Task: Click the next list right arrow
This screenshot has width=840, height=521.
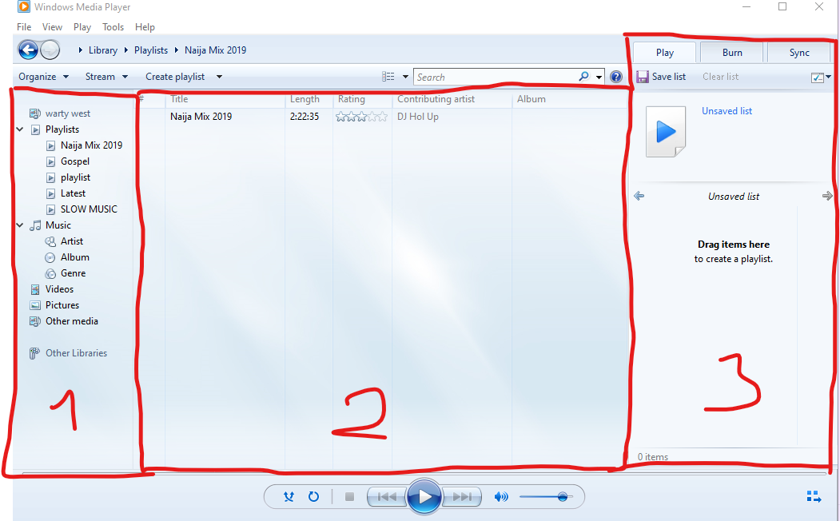Action: tap(827, 196)
